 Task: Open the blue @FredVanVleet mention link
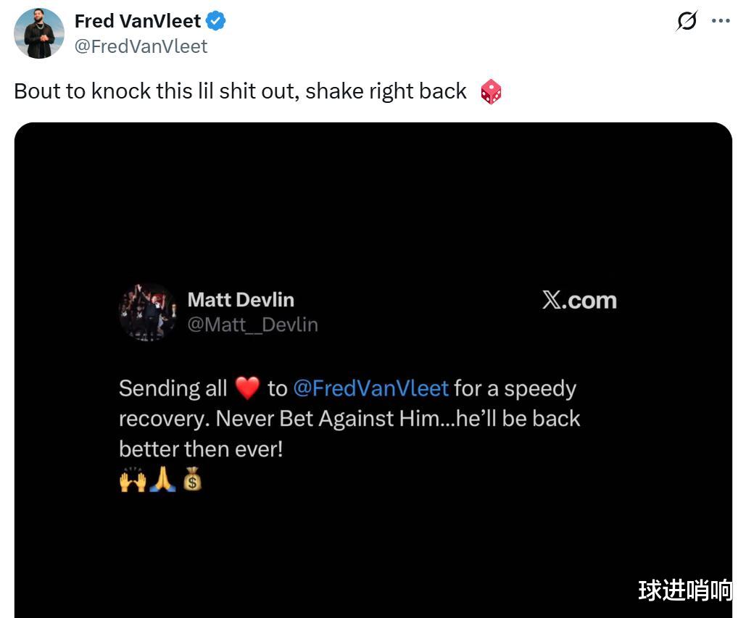pyautogui.click(x=371, y=388)
